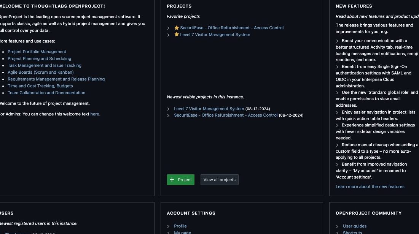Click chevron before SecuritEase in Favorite projects
Viewport: 419px width, 234px height.
[169, 28]
